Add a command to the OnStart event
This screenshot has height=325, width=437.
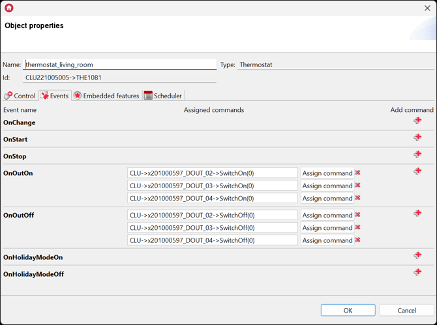(417, 137)
